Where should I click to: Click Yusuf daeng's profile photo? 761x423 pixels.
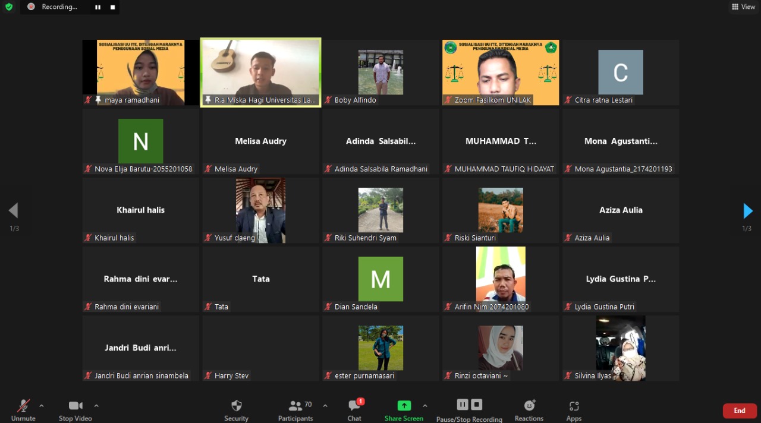(x=260, y=210)
